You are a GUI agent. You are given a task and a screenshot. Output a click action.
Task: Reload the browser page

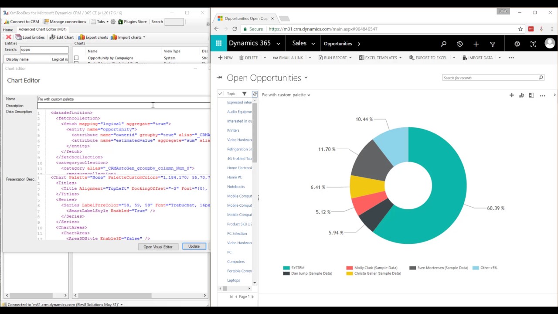pyautogui.click(x=235, y=29)
